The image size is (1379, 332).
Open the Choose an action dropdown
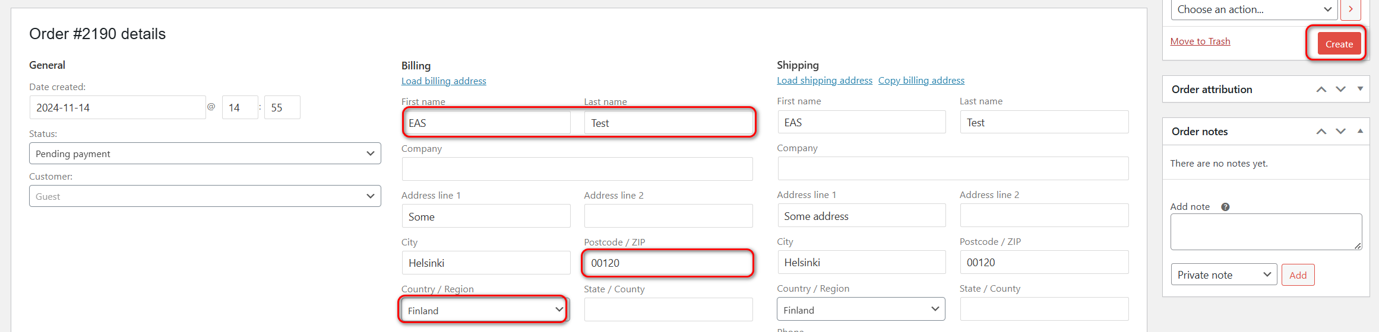tap(1254, 9)
